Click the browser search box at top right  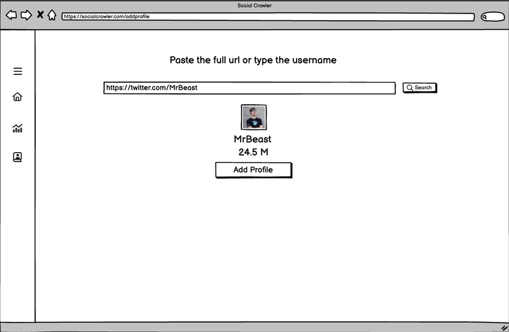[x=493, y=17]
